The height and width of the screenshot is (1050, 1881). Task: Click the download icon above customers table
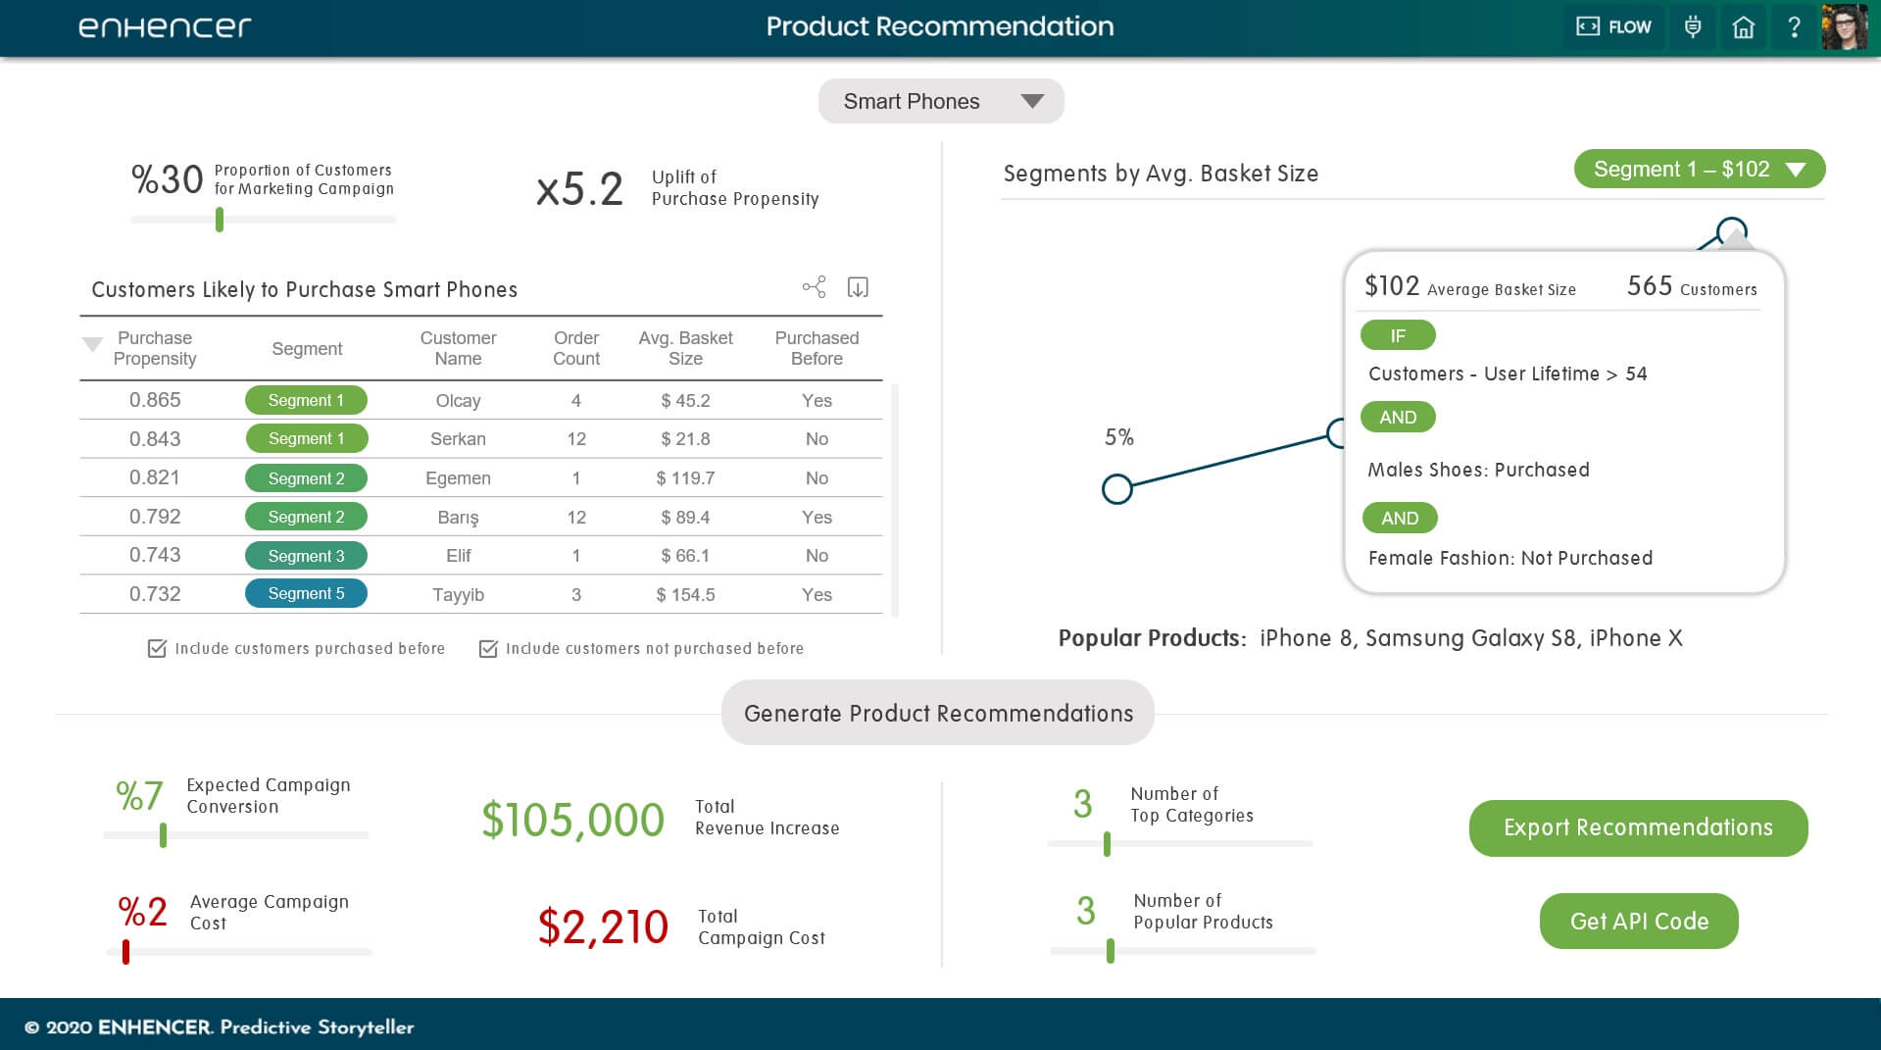coord(858,286)
